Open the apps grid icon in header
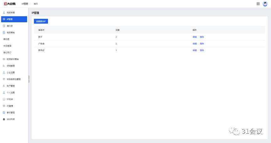Viewport: 271px width, 143px height. [258, 4]
